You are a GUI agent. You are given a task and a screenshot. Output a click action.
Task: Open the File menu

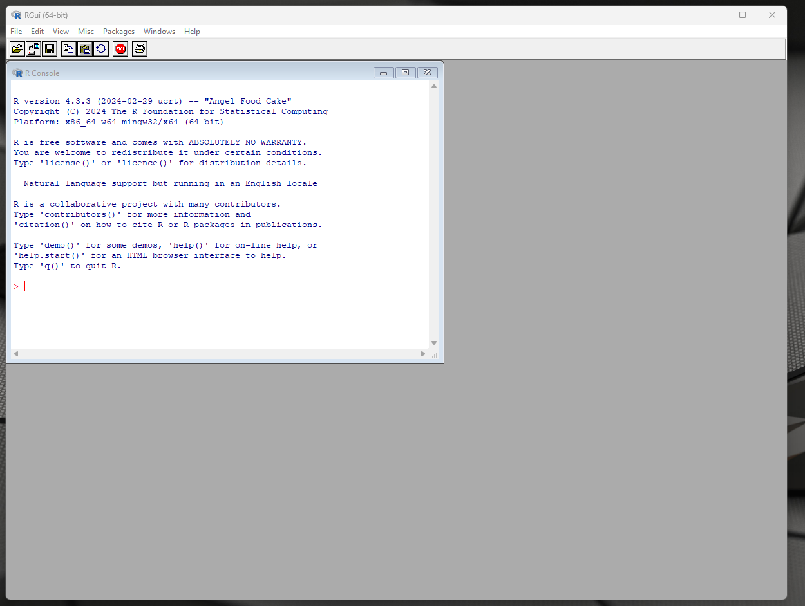(x=15, y=31)
